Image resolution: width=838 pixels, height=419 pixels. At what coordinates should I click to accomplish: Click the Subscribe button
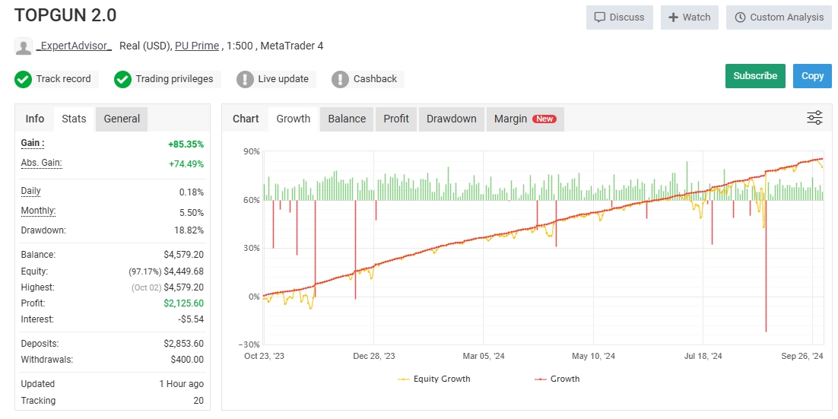click(x=755, y=76)
